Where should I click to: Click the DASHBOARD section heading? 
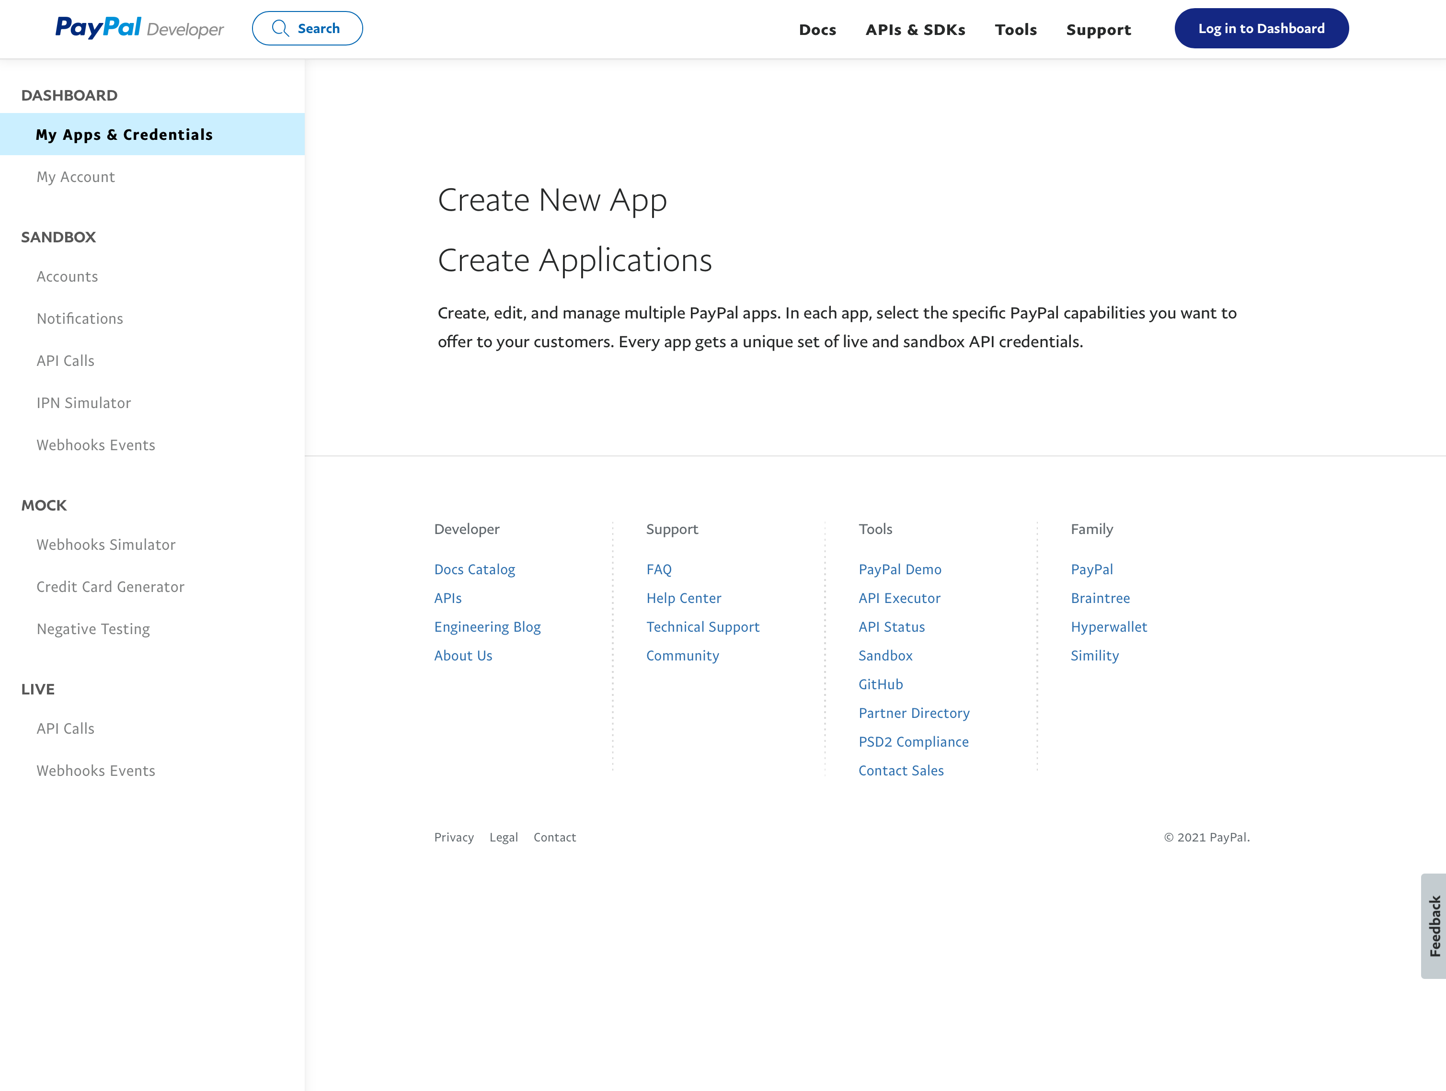69,95
